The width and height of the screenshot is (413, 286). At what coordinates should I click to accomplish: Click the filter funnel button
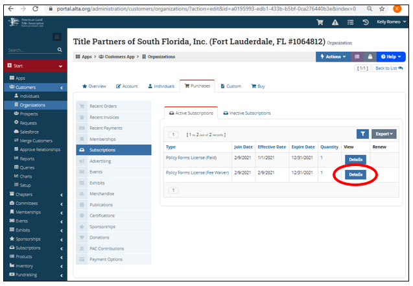point(362,134)
